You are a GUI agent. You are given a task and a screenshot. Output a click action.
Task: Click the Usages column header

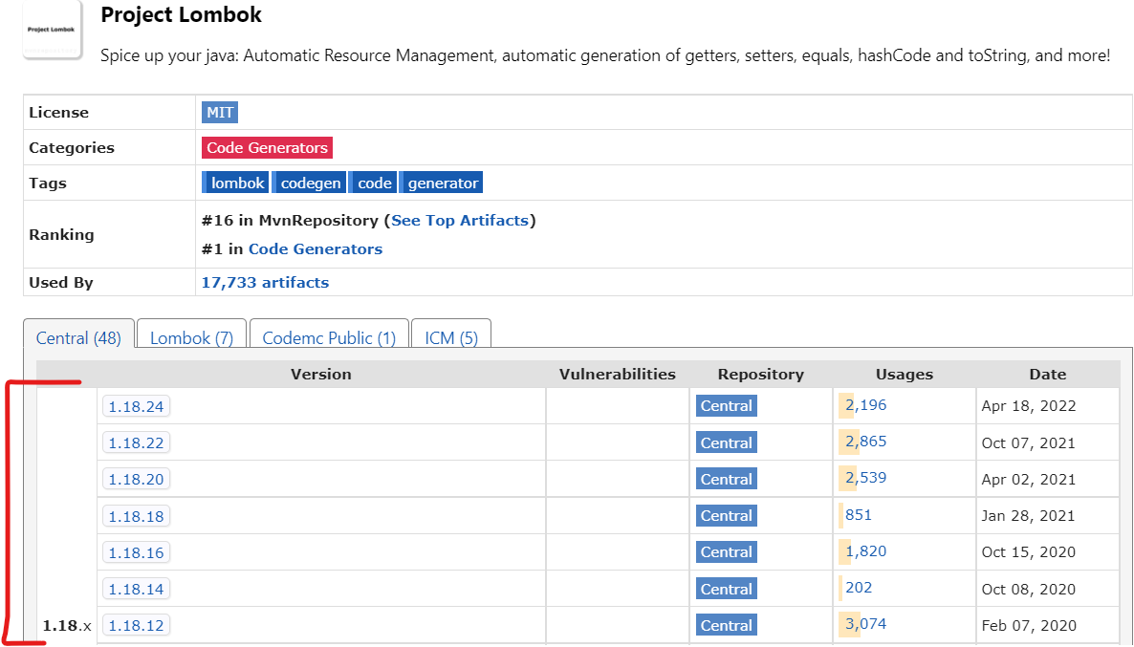coord(904,374)
